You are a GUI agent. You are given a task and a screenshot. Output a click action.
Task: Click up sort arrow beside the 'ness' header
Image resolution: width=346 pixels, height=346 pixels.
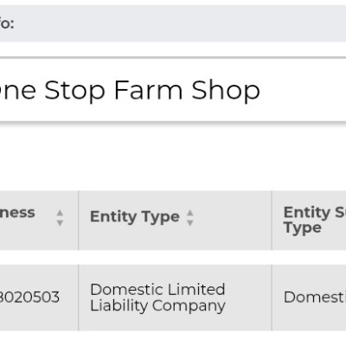pos(60,213)
